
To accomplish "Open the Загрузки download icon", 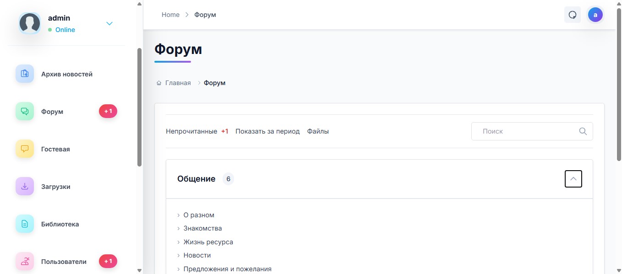I will 25,186.
